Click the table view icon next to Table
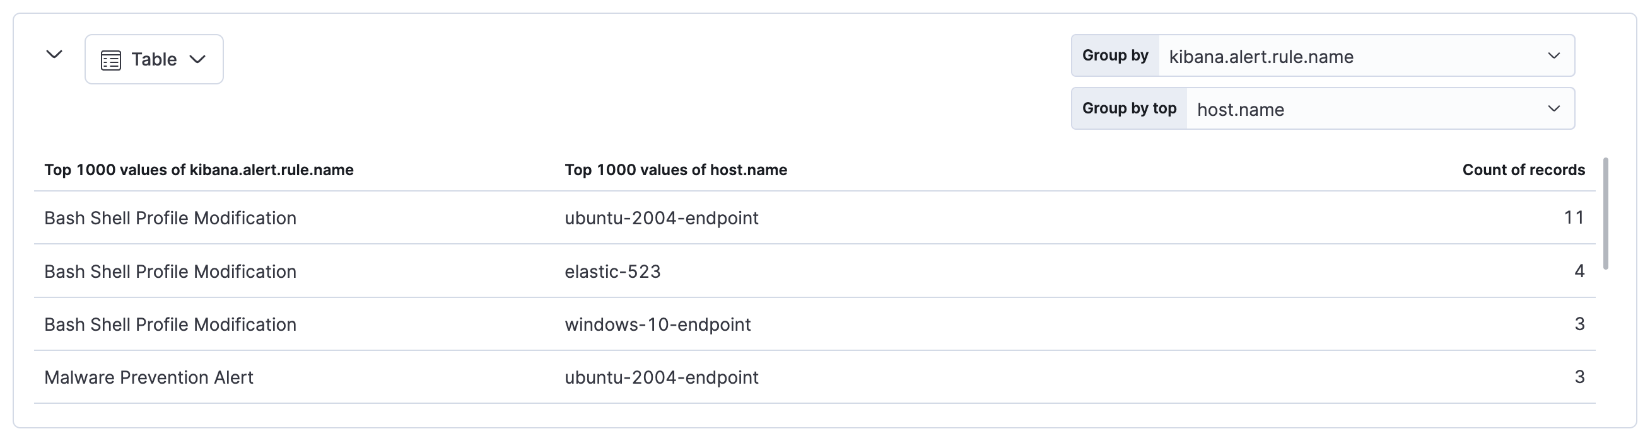Image resolution: width=1650 pixels, height=441 pixels. pyautogui.click(x=110, y=59)
